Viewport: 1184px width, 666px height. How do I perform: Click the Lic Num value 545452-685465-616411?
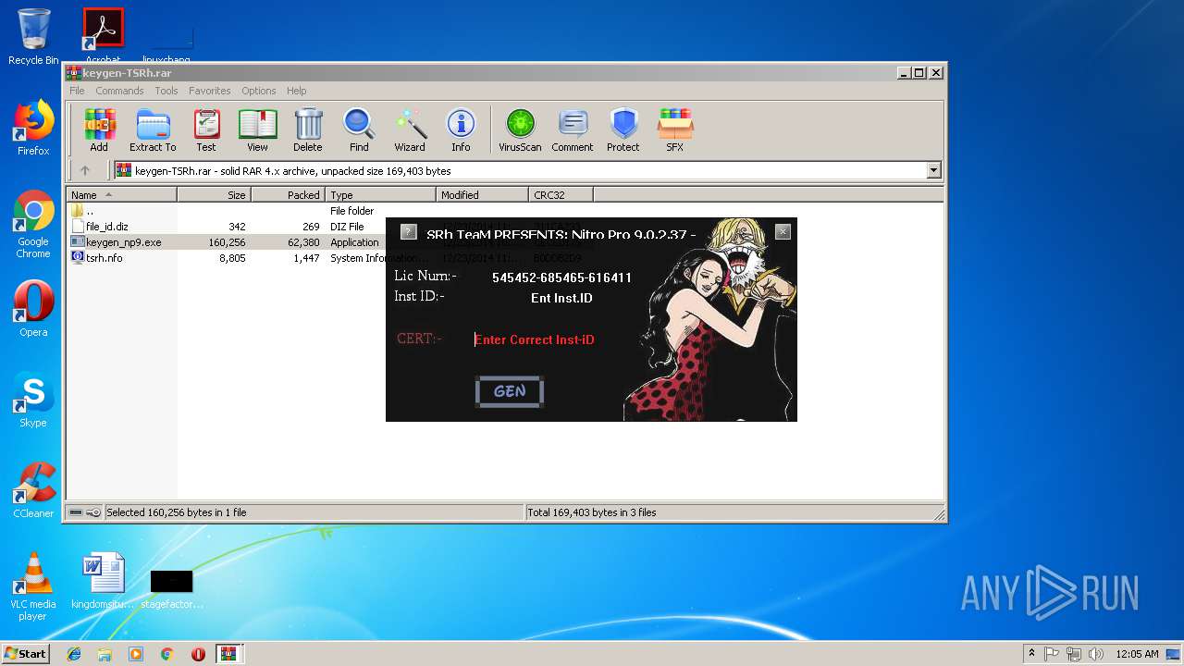click(561, 277)
